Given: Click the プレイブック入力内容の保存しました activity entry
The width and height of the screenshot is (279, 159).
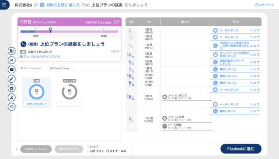Looking at the screenshot, I should click(235, 54).
